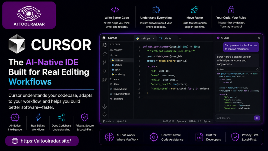Click UTF-8 encoding in status bar
This screenshot has width=268, height=151.
pos(192,121)
